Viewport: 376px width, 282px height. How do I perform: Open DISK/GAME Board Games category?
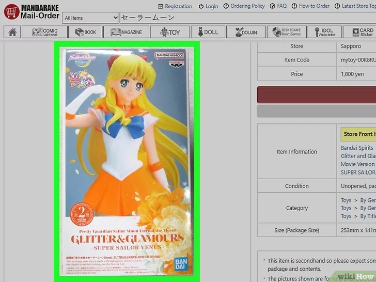287,32
